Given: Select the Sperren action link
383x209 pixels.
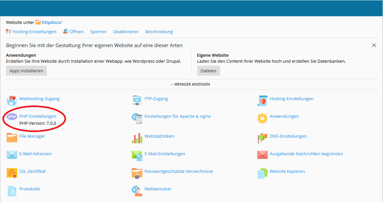Looking at the screenshot, I should pyautogui.click(x=98, y=32).
